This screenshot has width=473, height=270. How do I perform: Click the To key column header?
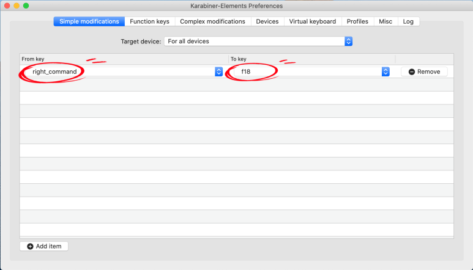point(312,59)
